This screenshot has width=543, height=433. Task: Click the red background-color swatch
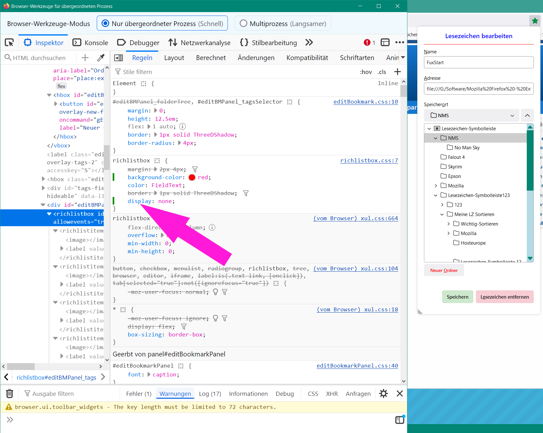[x=192, y=178]
